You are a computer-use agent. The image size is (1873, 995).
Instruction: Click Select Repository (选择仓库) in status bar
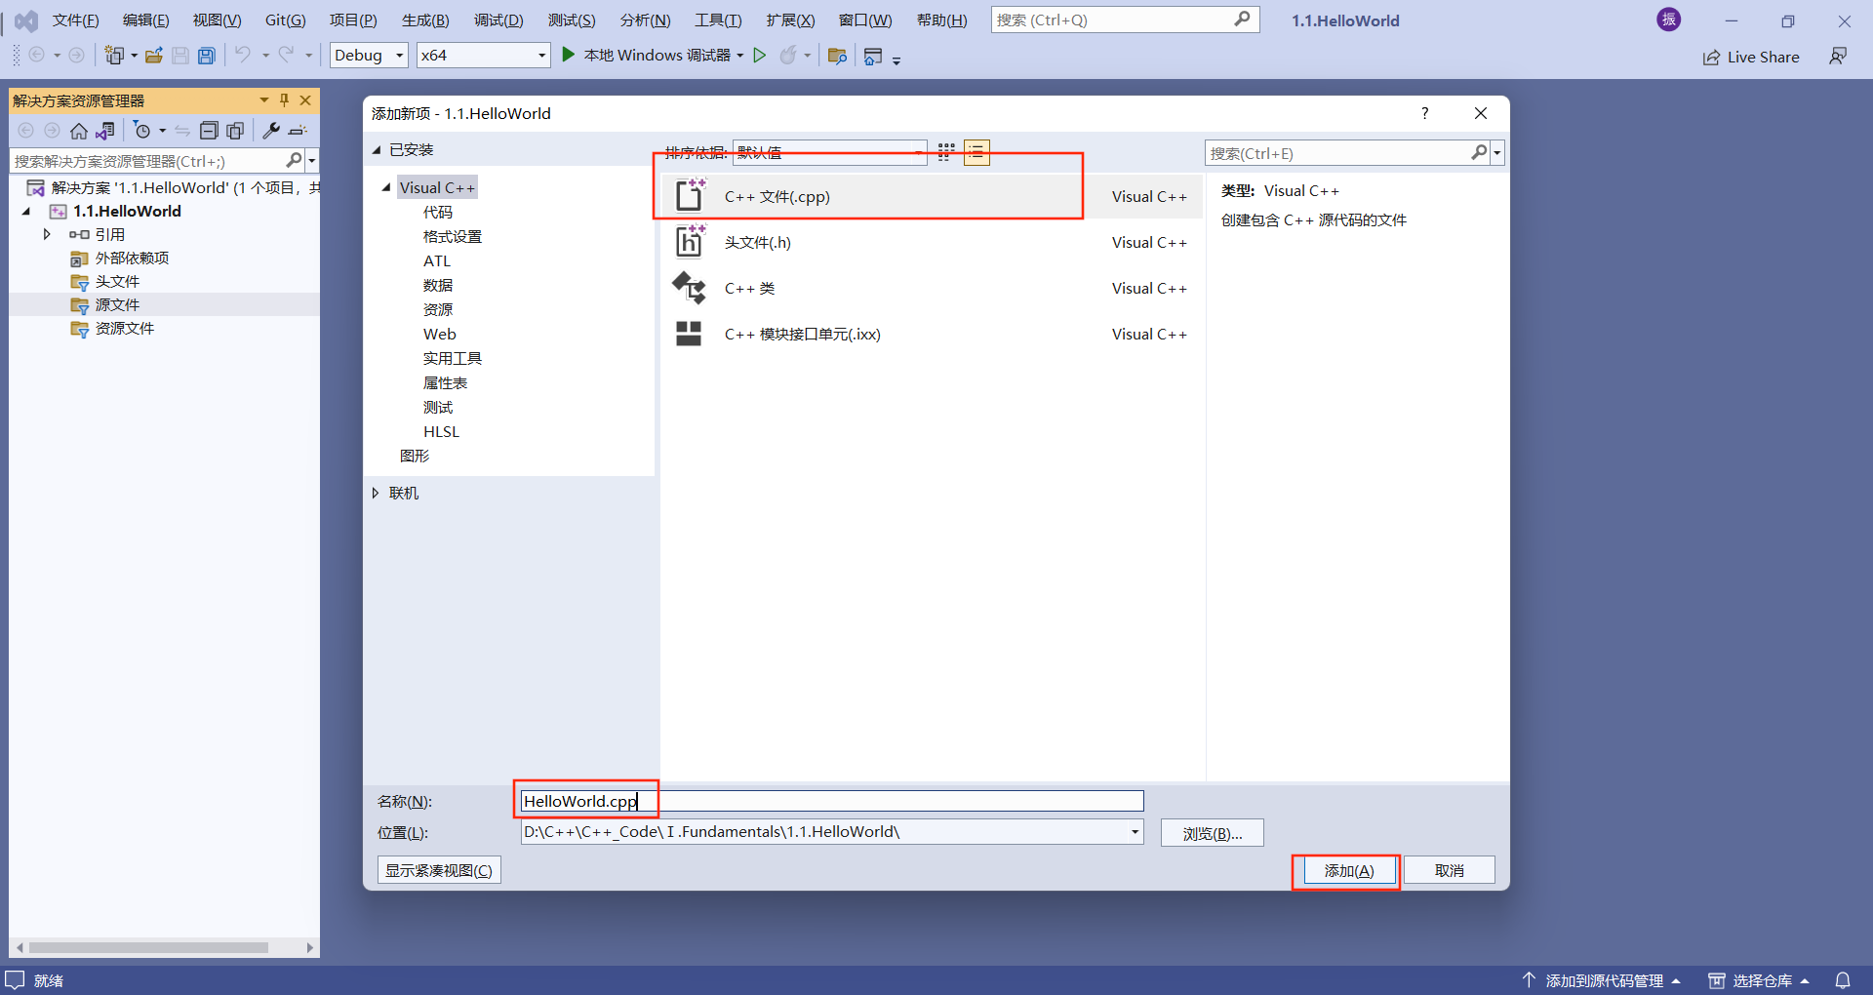(x=1759, y=980)
